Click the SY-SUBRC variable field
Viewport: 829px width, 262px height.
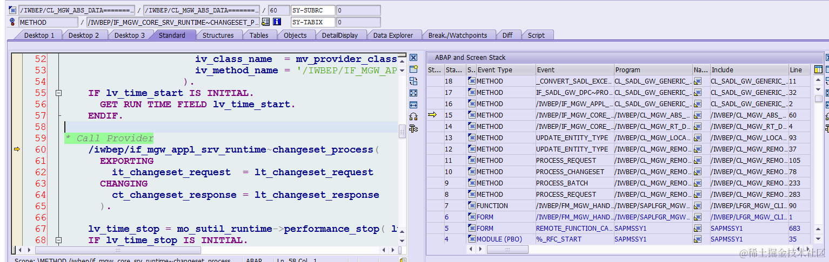click(x=312, y=10)
